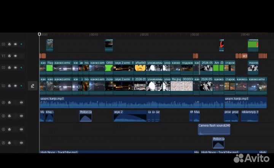
Task: Mute the шортс kanjo.mp3 audio track
Action: point(21,102)
